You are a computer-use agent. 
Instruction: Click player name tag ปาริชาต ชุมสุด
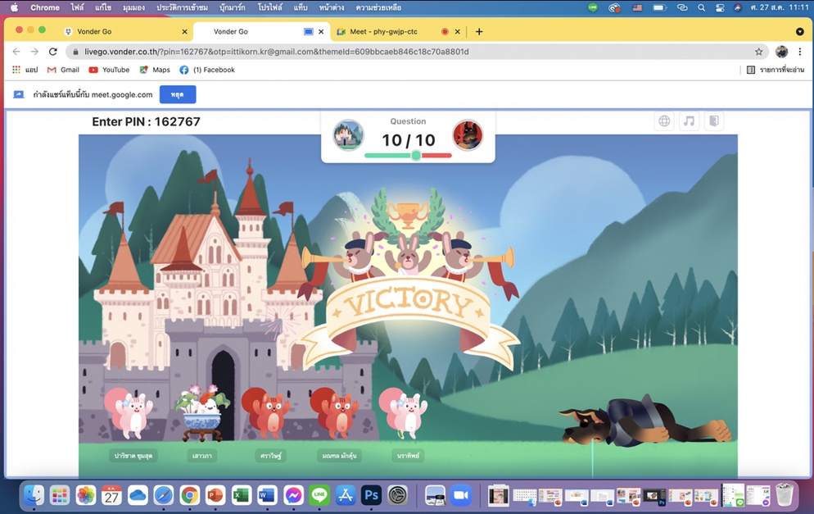click(x=133, y=456)
